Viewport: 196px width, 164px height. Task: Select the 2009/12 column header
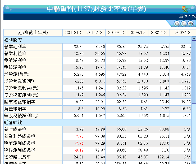(x=137, y=33)
